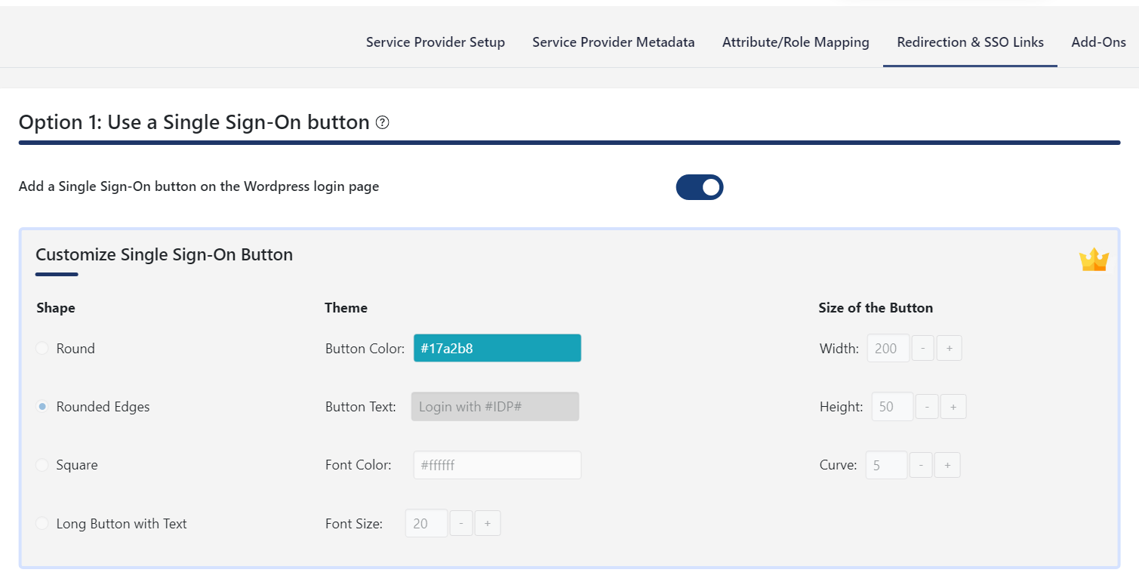The width and height of the screenshot is (1139, 588).
Task: Click the premium crown icon
Action: coord(1094,260)
